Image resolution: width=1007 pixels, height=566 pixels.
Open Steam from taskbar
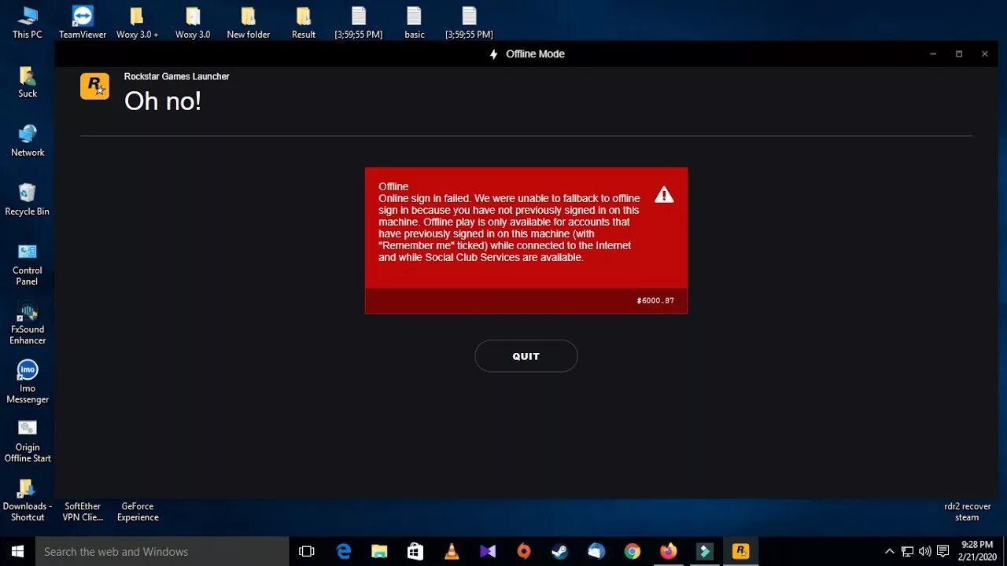(559, 551)
